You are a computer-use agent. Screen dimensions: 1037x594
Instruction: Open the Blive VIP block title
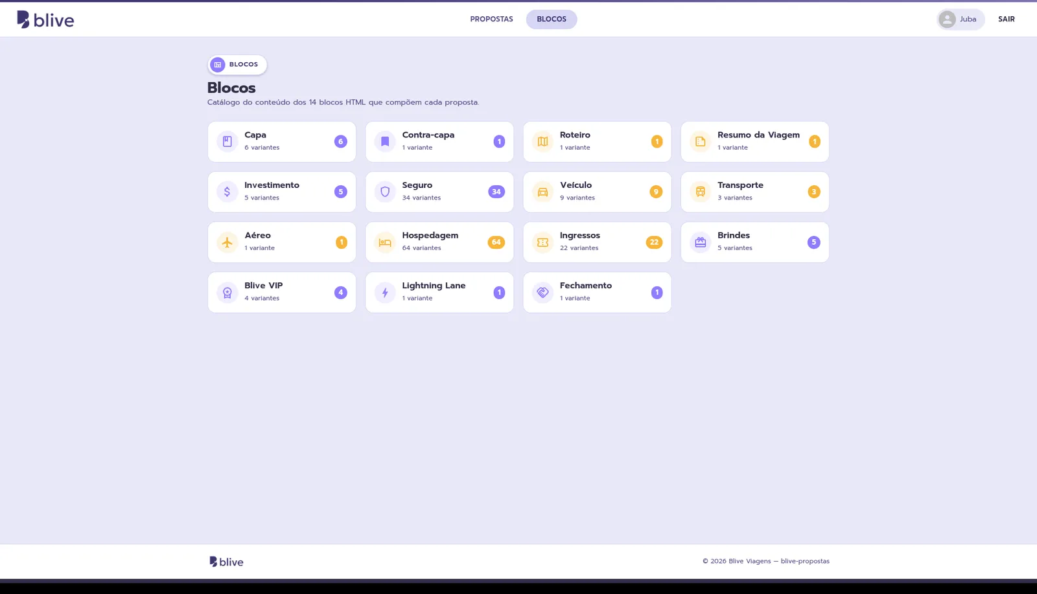click(x=263, y=286)
